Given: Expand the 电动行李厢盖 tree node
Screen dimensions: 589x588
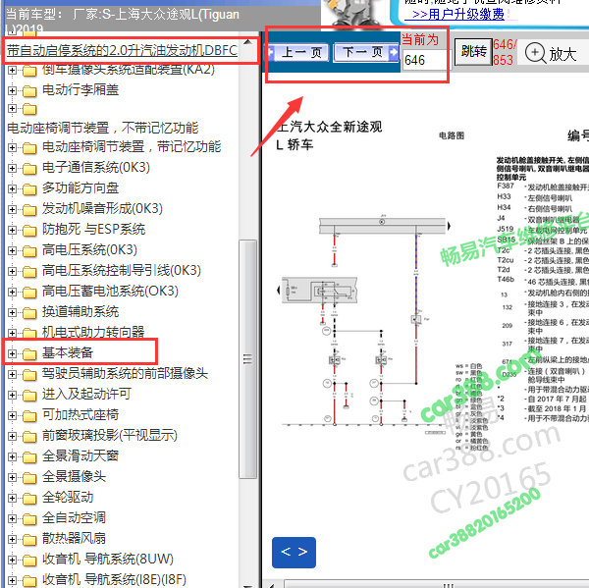Looking at the screenshot, I should click(x=12, y=90).
